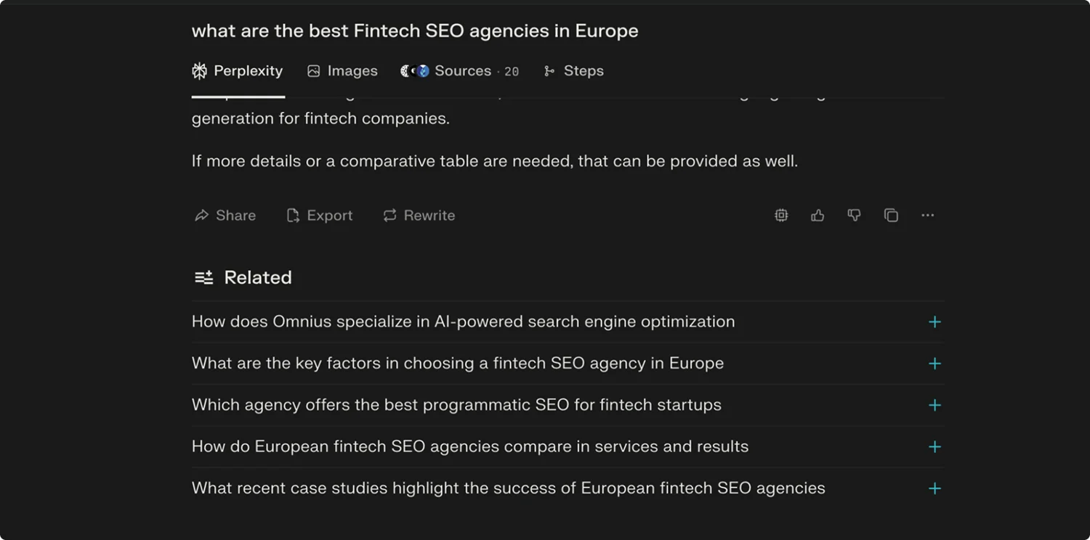Switch to the Steps tab
This screenshot has width=1090, height=540.
click(574, 71)
